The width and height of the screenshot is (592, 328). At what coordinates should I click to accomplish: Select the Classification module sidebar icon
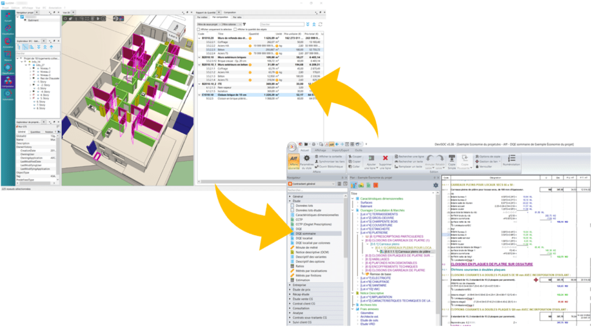(x=8, y=69)
